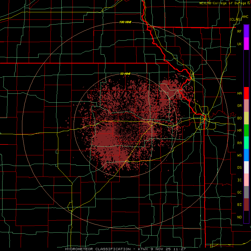Viewport: 251px width, 251px height.
Task: Click the HHC product code label
Action: (245, 17)
